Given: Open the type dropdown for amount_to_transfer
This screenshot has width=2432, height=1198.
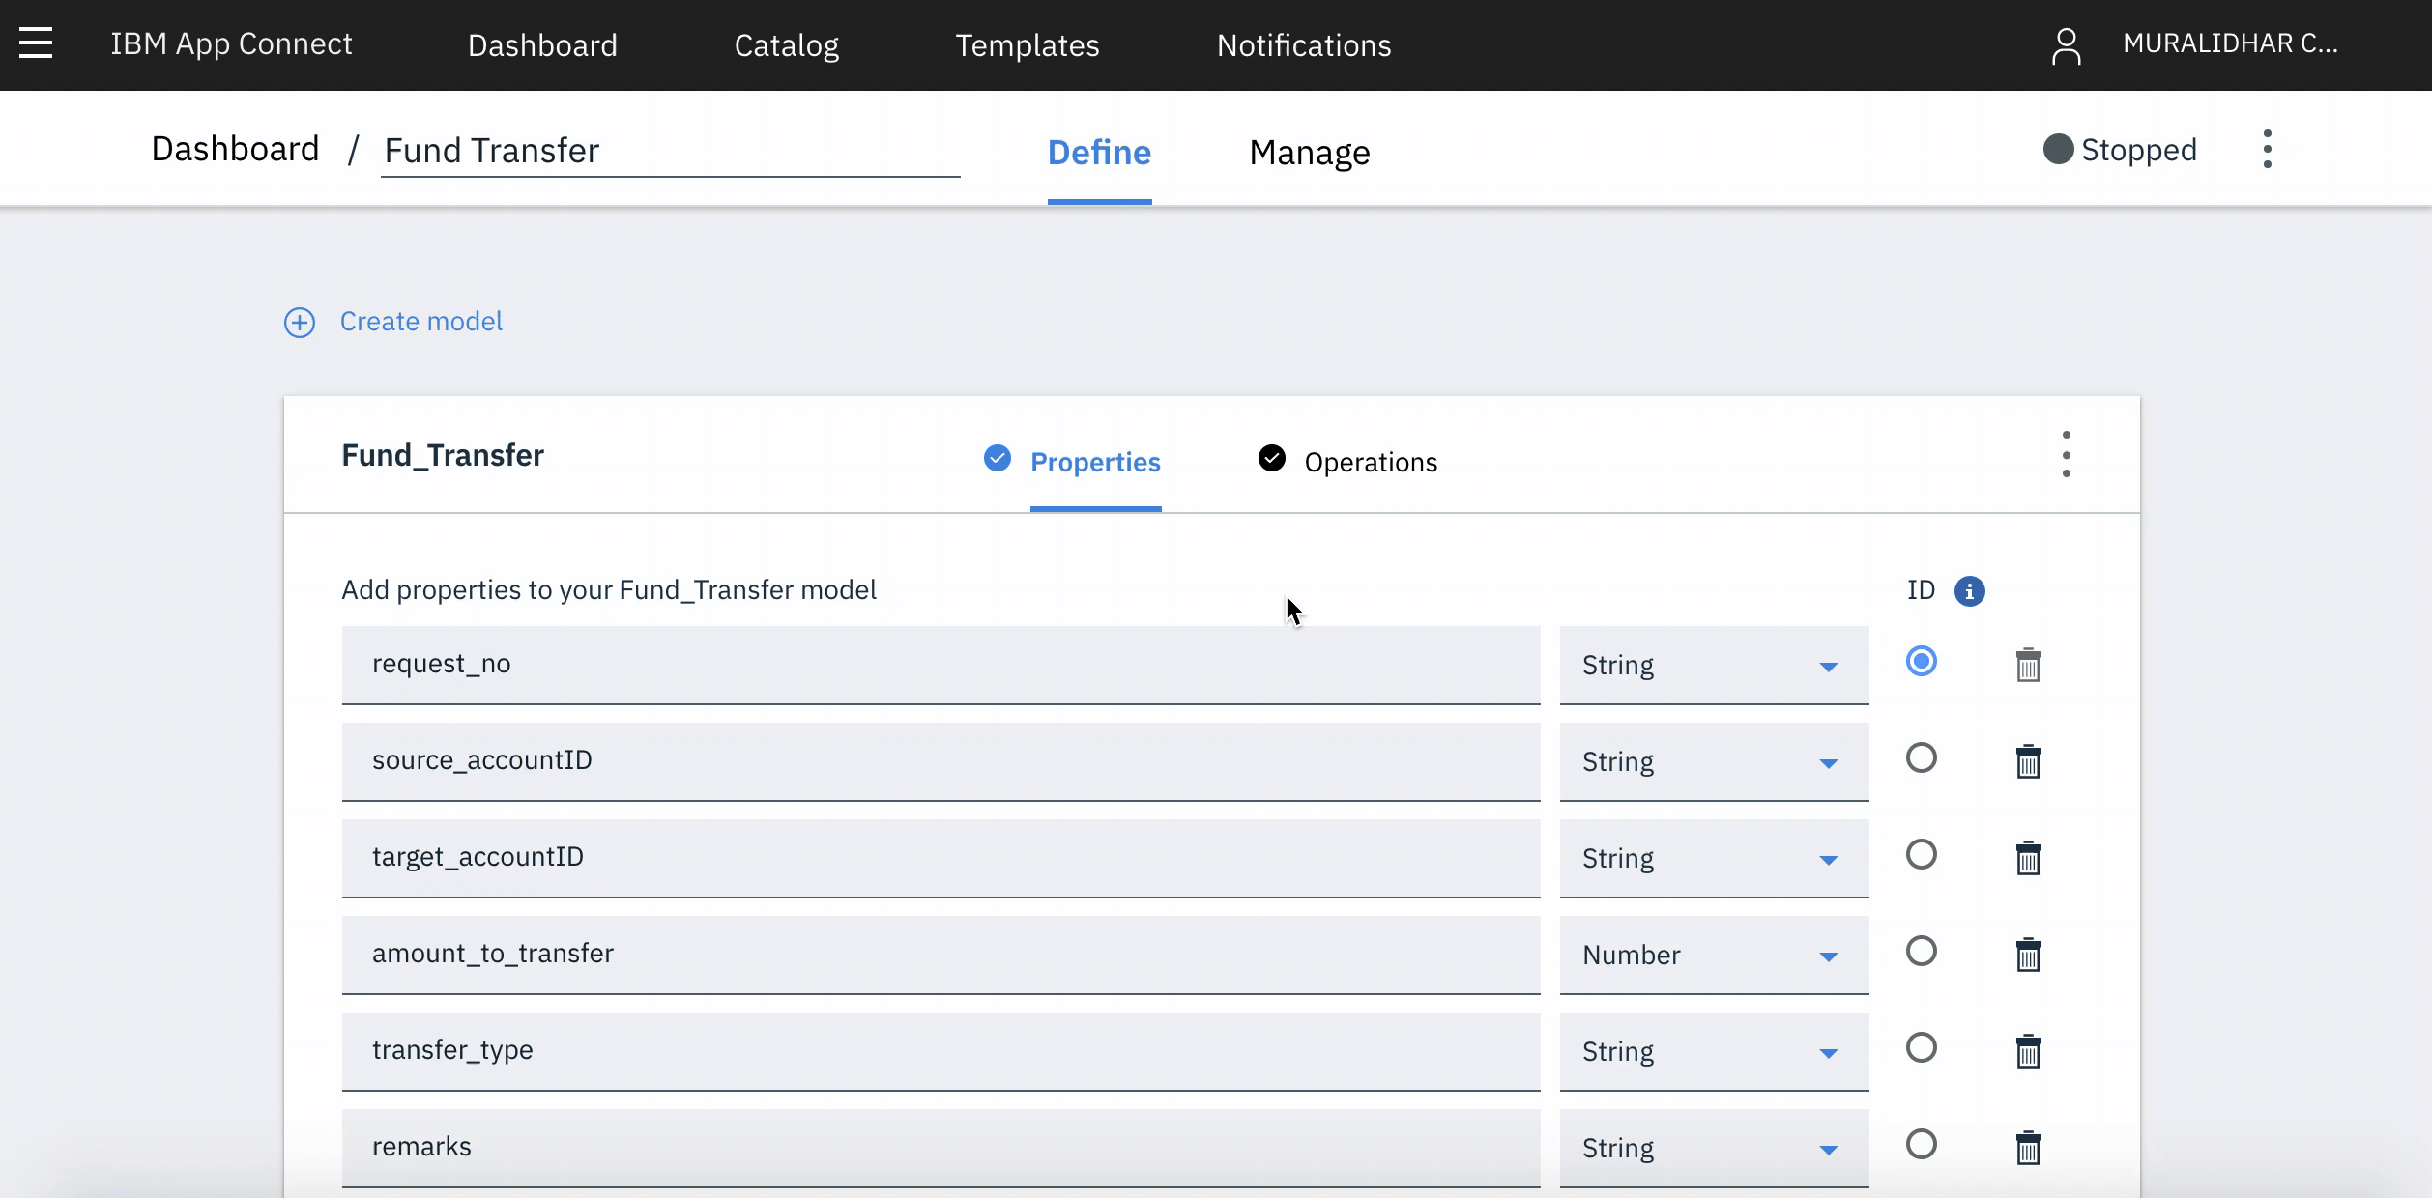Looking at the screenshot, I should pyautogui.click(x=1713, y=955).
